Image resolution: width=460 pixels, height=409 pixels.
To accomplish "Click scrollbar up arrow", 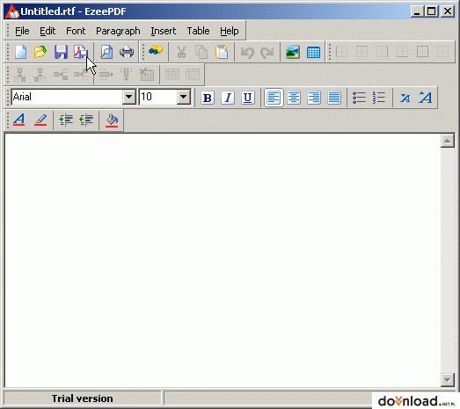I will [448, 141].
